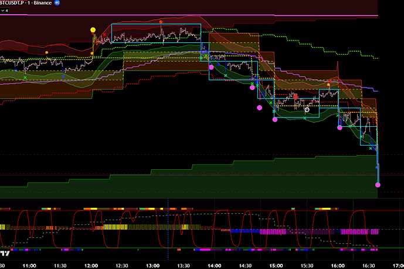Click the 16:30 label on time axis
The width and height of the screenshot is (404, 269).
[369, 265]
